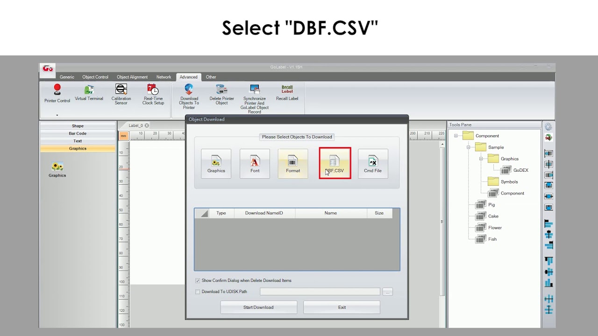Image resolution: width=598 pixels, height=336 pixels.
Task: Align objects right using flag icon
Action: pos(548,245)
